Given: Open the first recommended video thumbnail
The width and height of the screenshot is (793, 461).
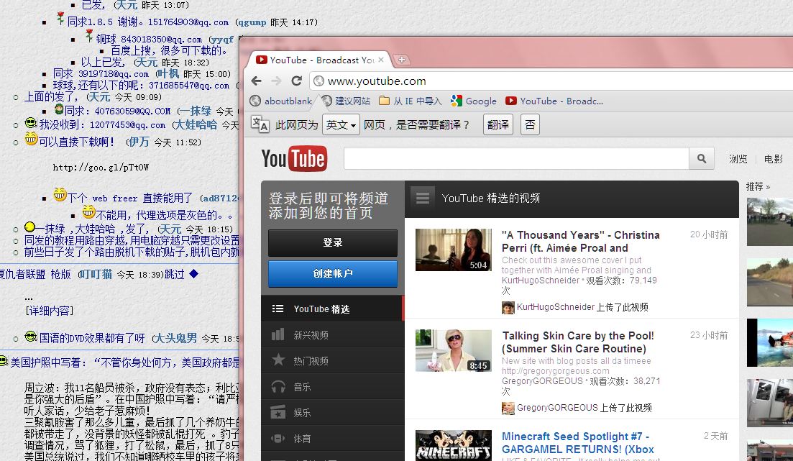Looking at the screenshot, I should (770, 222).
